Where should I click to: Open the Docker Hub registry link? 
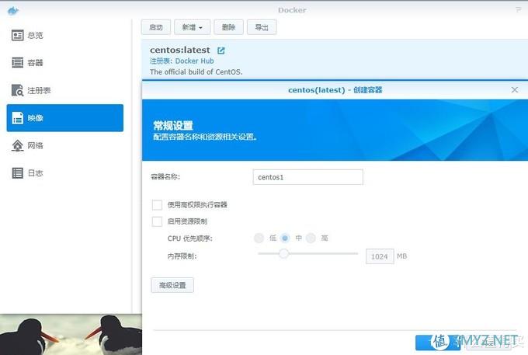coord(194,61)
